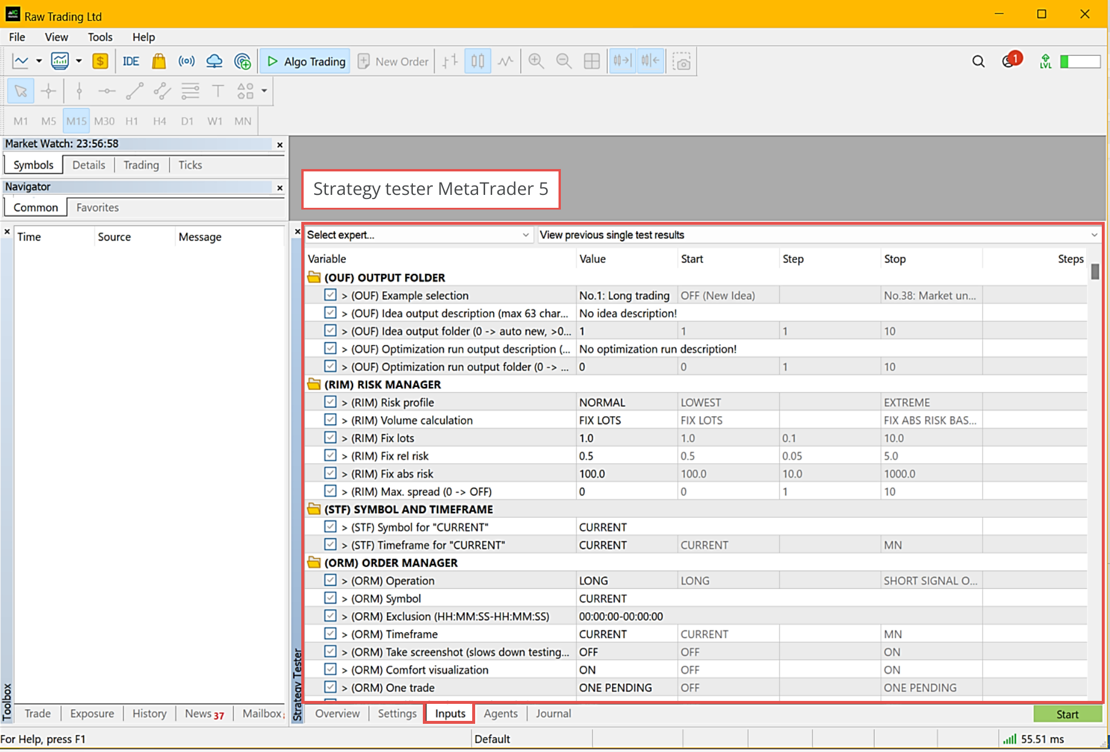Switch to bar chart view

450,61
